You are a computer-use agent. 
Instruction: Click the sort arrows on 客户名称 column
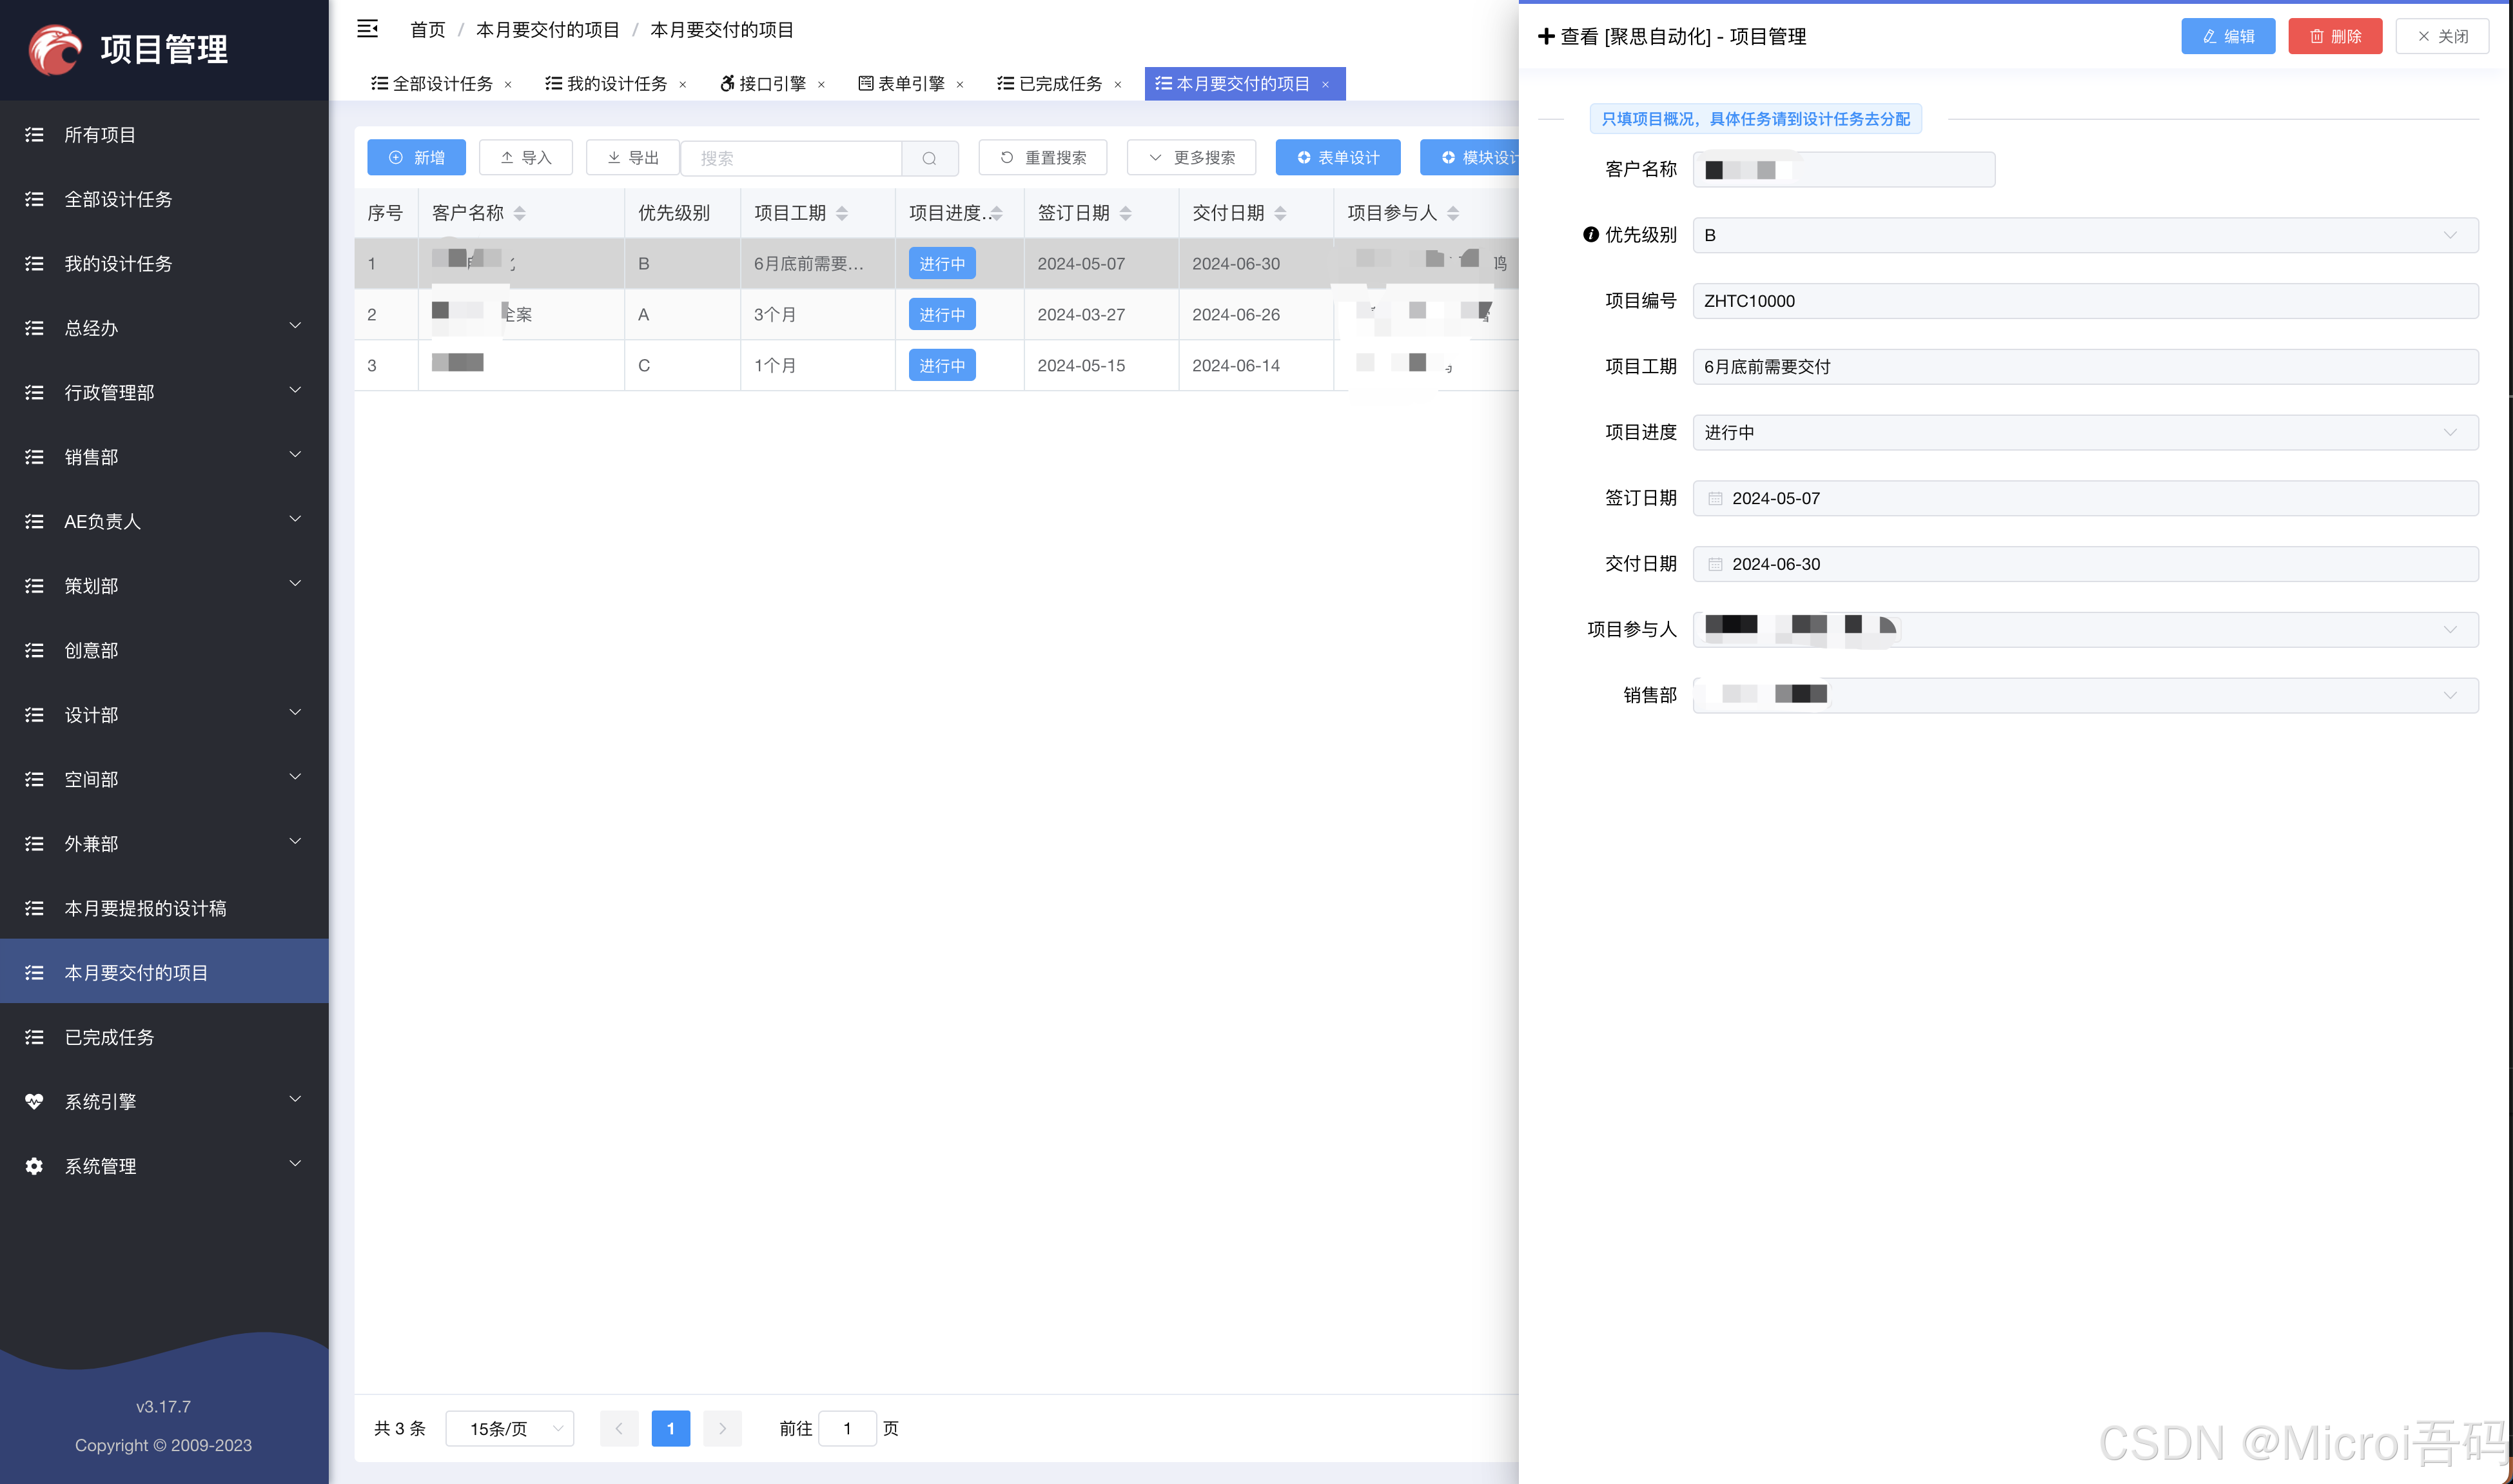519,213
